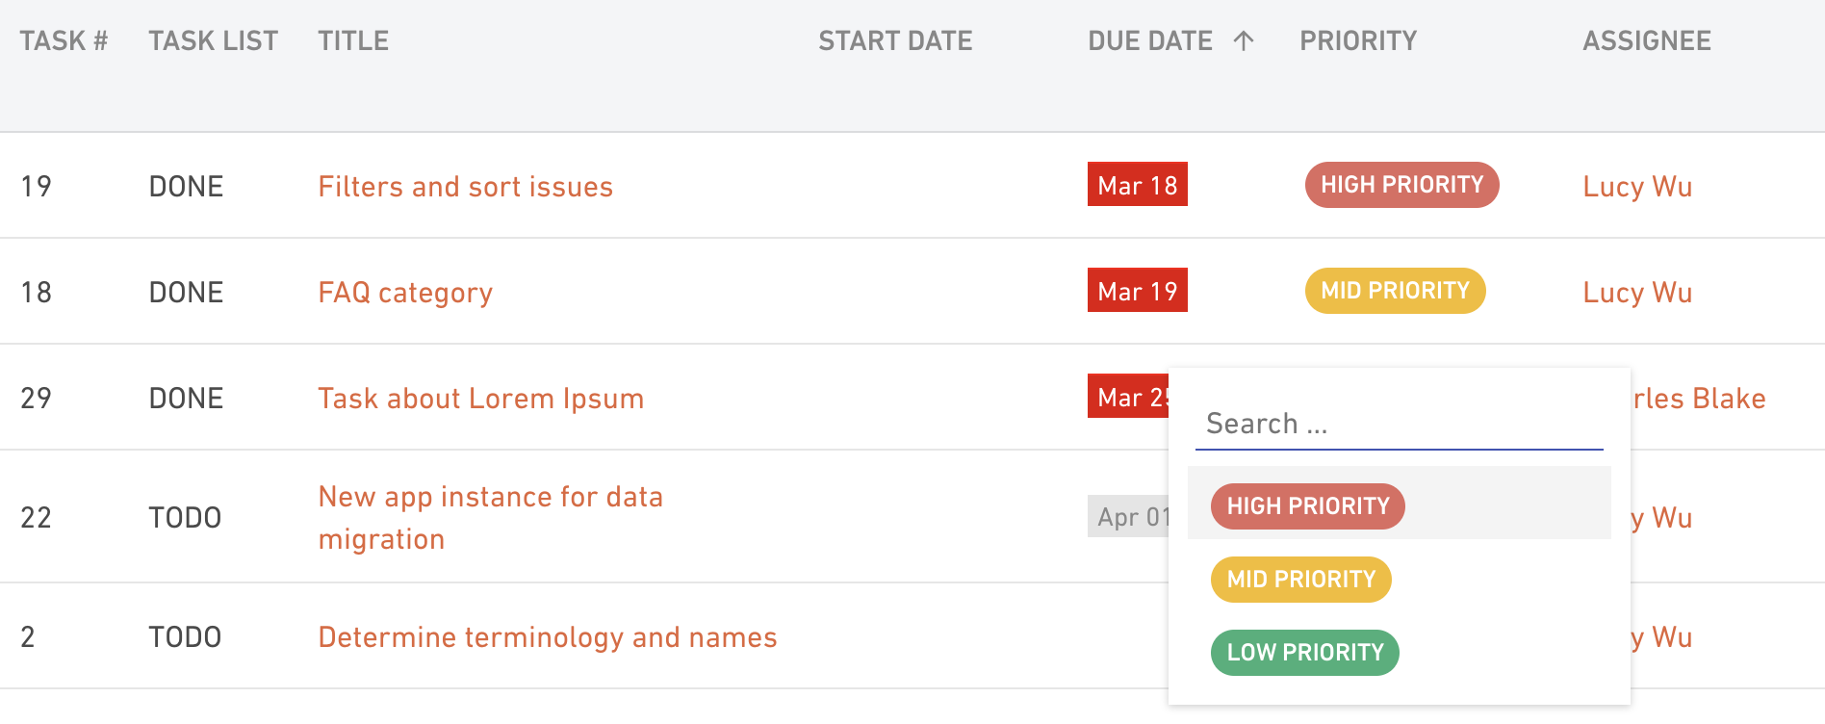Click the Due Date ascending sort arrow
1825x724 pixels.
1244,40
